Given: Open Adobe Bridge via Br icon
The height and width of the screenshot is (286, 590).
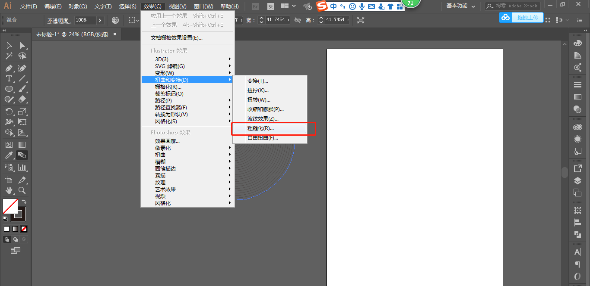Looking at the screenshot, I should tap(255, 6).
